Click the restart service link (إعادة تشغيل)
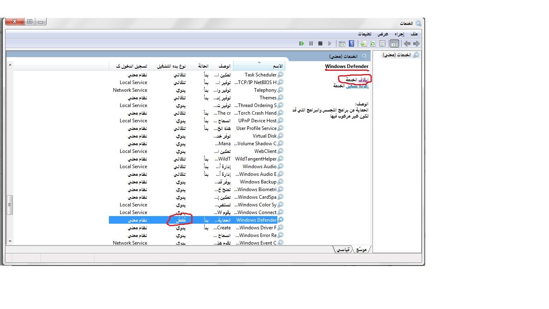This screenshot has width=549, height=309. tap(357, 86)
